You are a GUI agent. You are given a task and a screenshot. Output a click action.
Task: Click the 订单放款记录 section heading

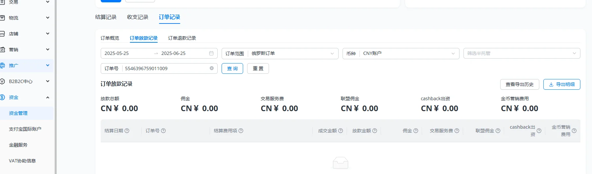pyautogui.click(x=117, y=84)
